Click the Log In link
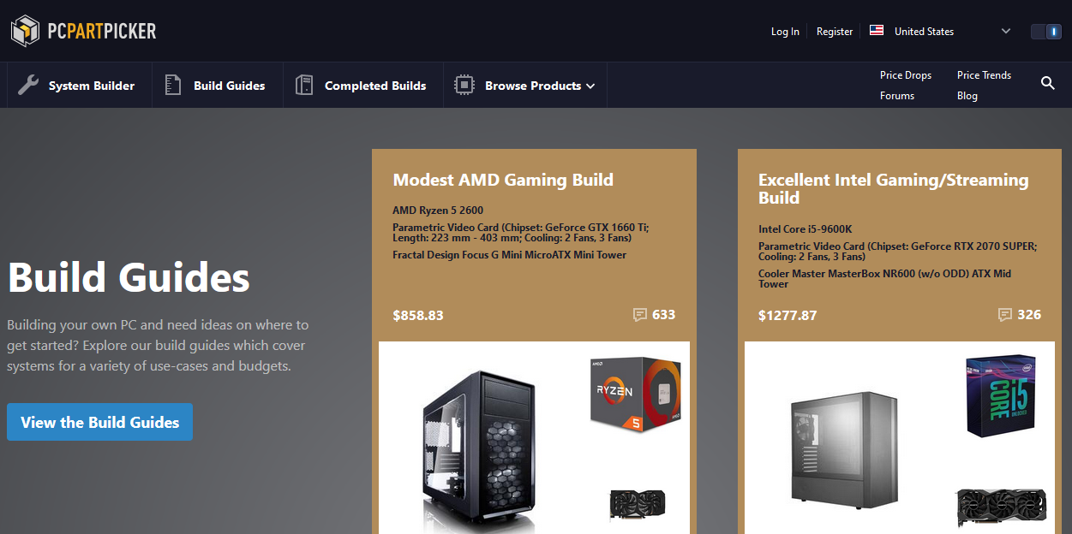 tap(785, 32)
